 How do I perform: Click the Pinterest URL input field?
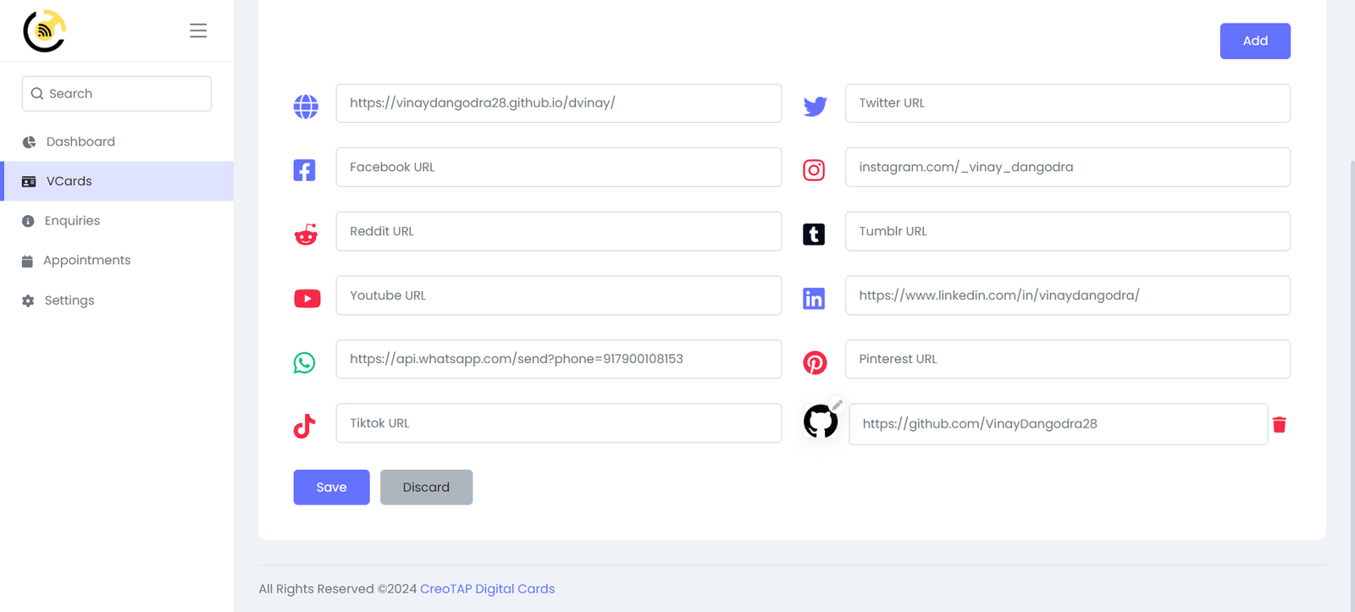coord(1068,359)
